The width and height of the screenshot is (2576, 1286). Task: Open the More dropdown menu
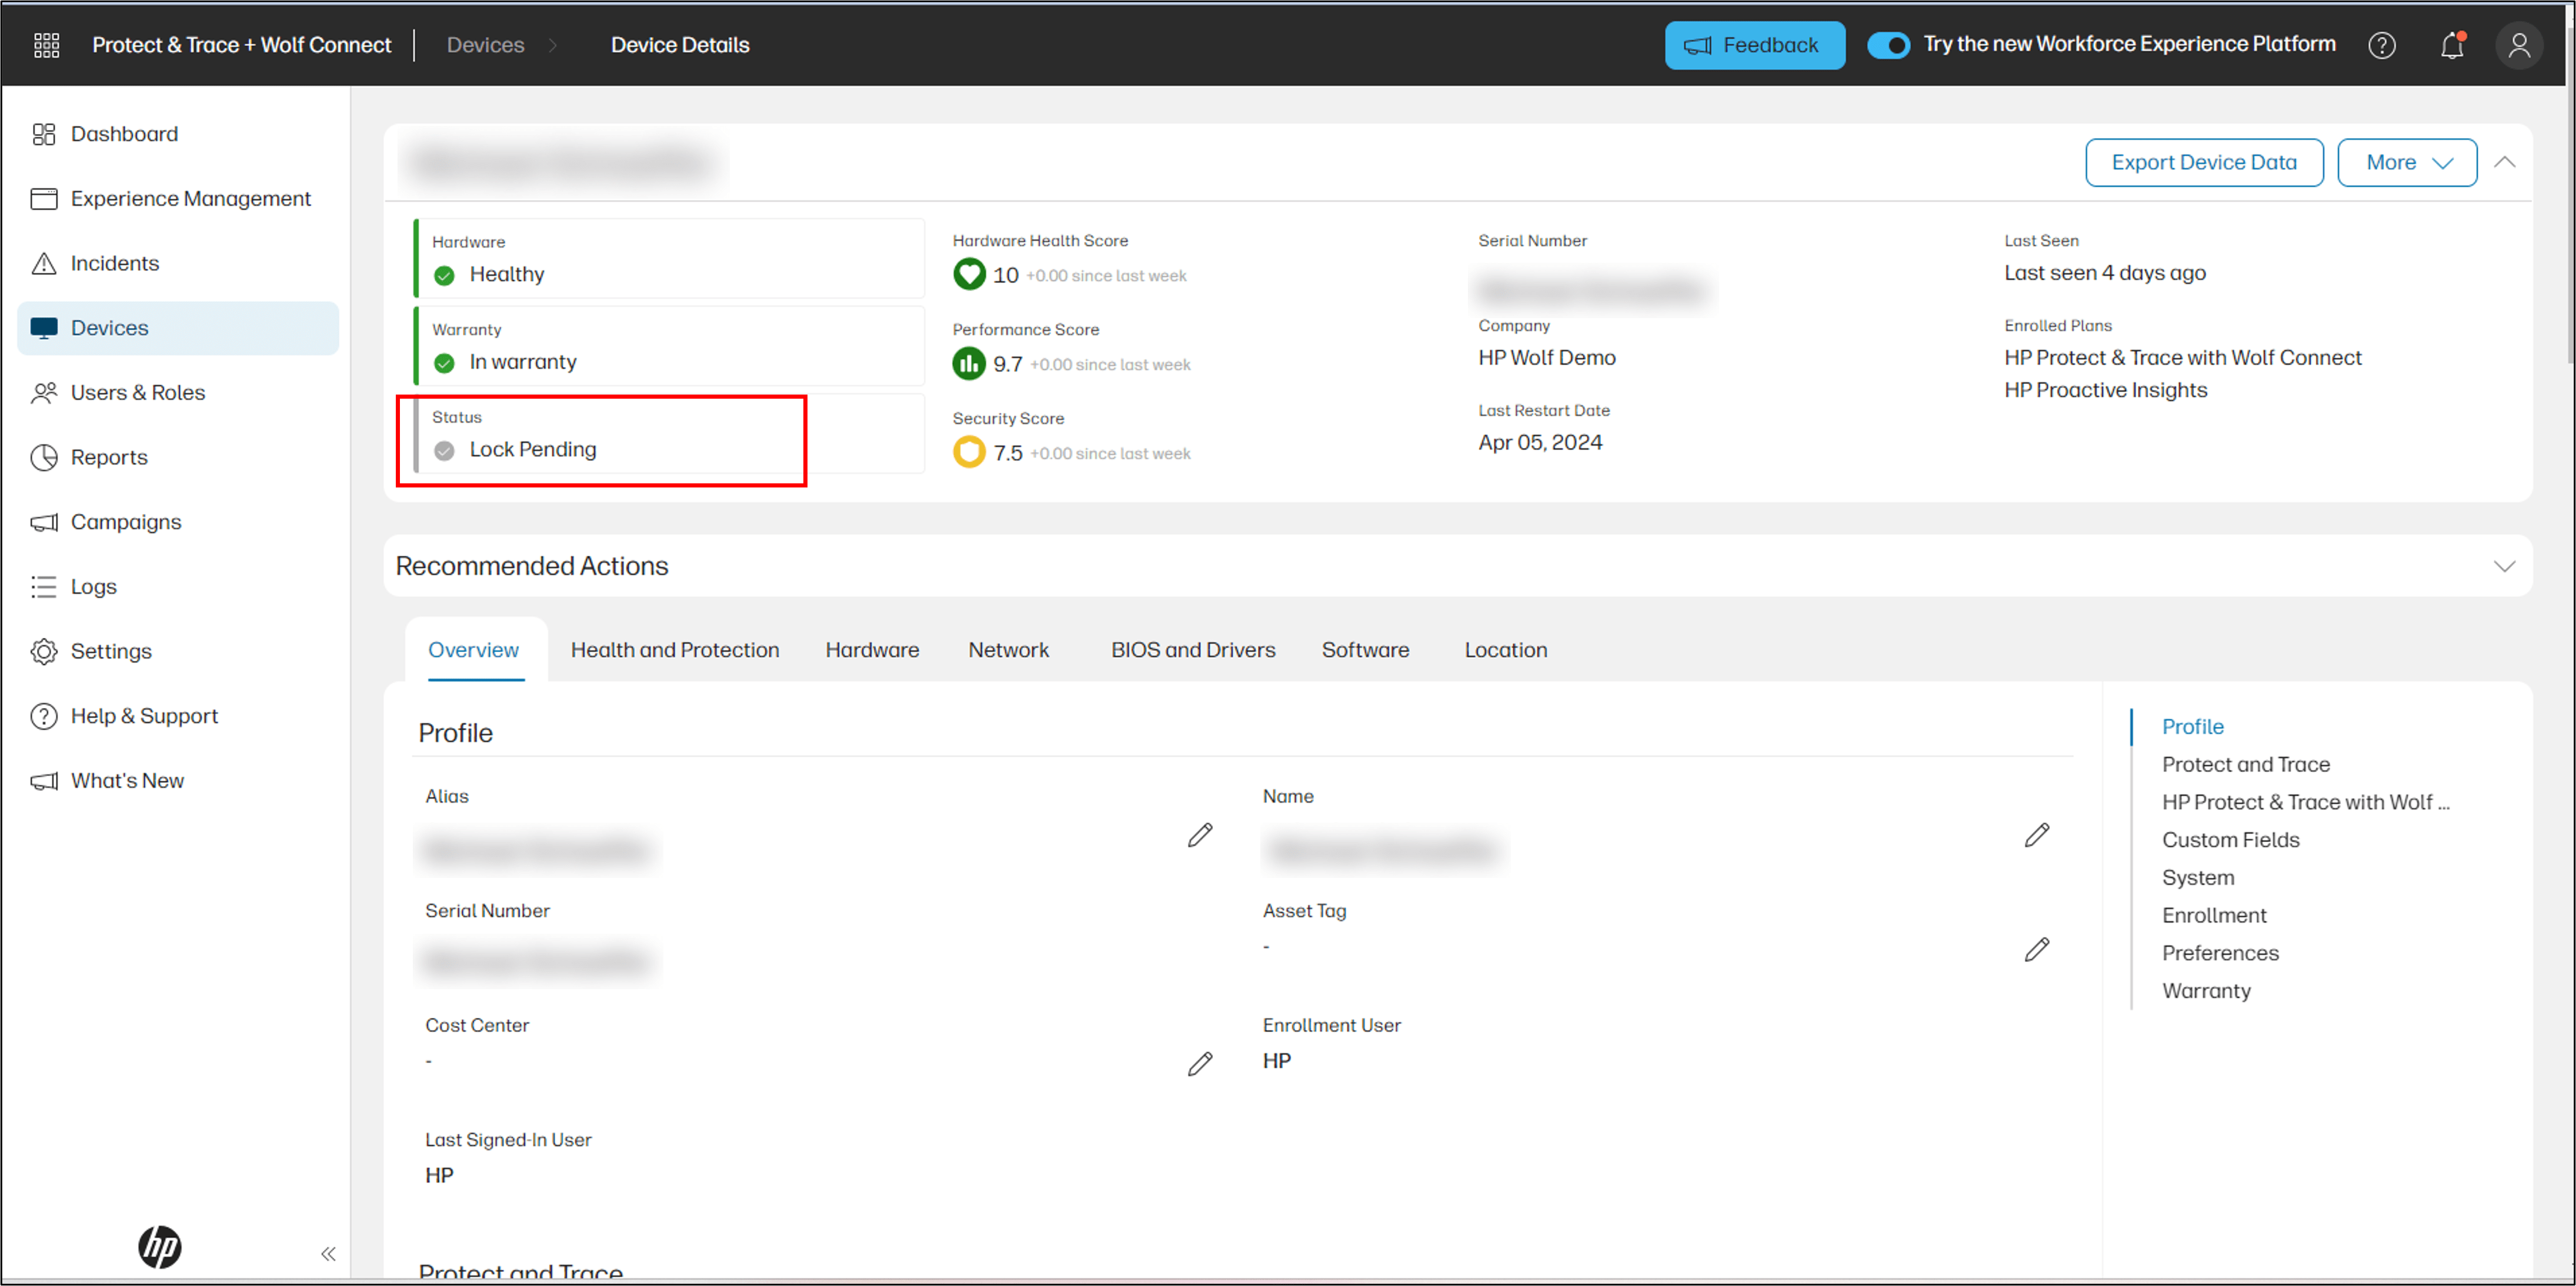(2406, 161)
